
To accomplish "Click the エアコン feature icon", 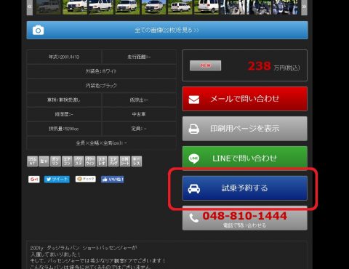I will [x=67, y=161].
